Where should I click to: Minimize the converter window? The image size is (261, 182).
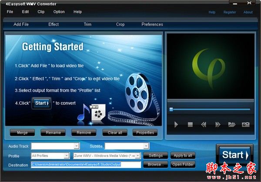[235, 3]
